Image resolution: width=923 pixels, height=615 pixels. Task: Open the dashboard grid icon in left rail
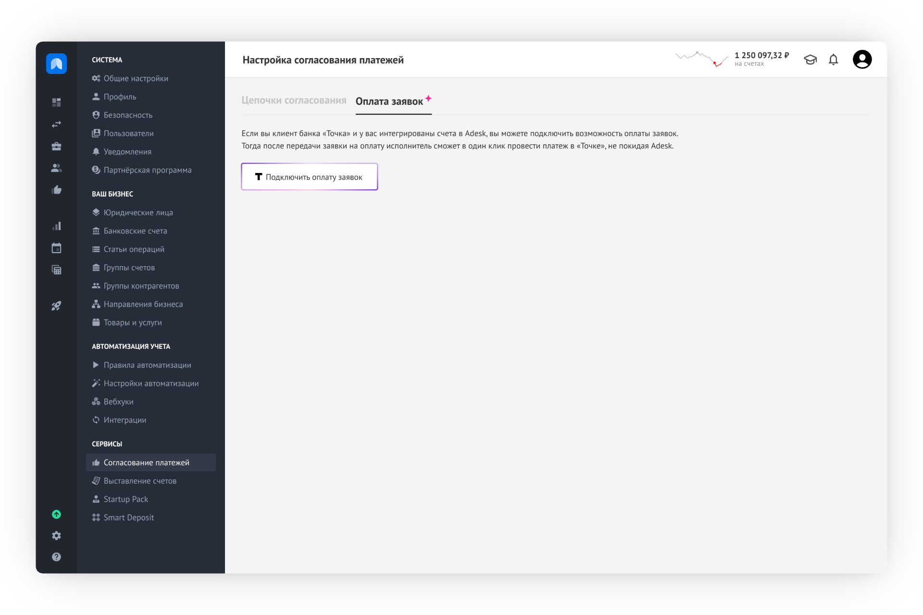[x=56, y=102]
